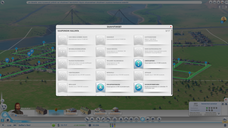Click the locked Mega-alue achievement badge
228x128 pixels.
(x=62, y=87)
